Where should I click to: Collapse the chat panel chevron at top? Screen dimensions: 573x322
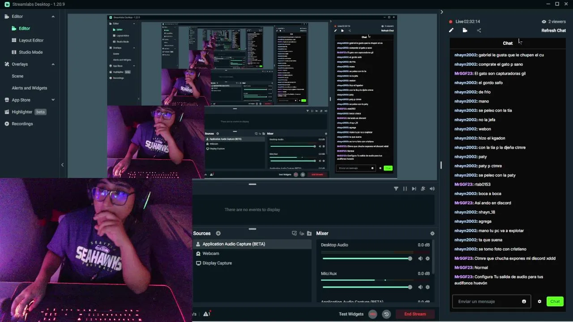pos(441,12)
